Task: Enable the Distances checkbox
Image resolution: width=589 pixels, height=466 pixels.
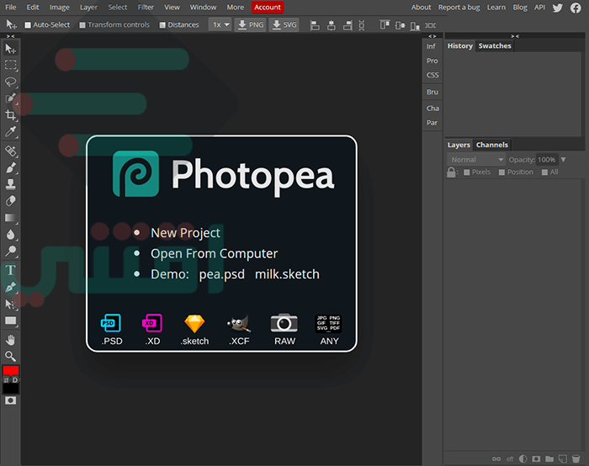Action: (x=162, y=25)
